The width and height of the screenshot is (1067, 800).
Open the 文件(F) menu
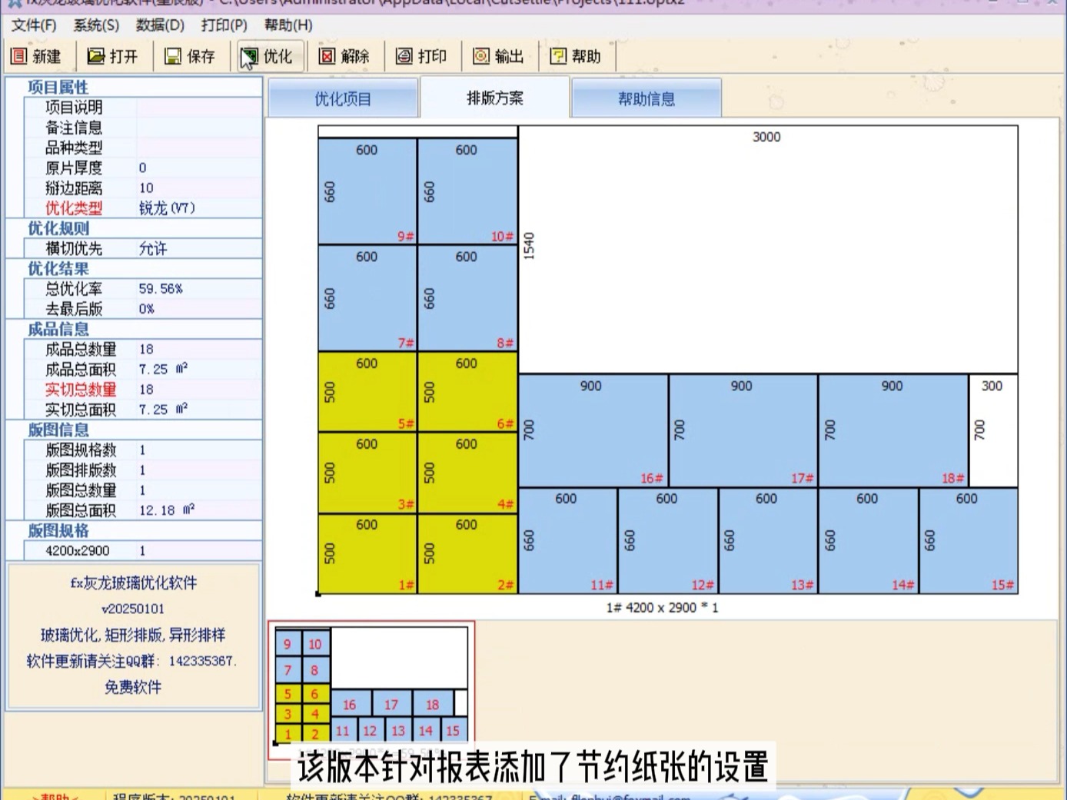point(34,25)
